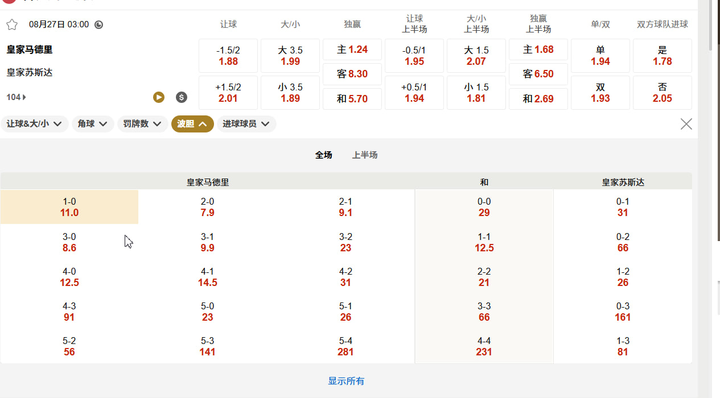Screen dimensions: 720x398
Task: Pick correct score 3-2 at 23
Action: pyautogui.click(x=345, y=242)
